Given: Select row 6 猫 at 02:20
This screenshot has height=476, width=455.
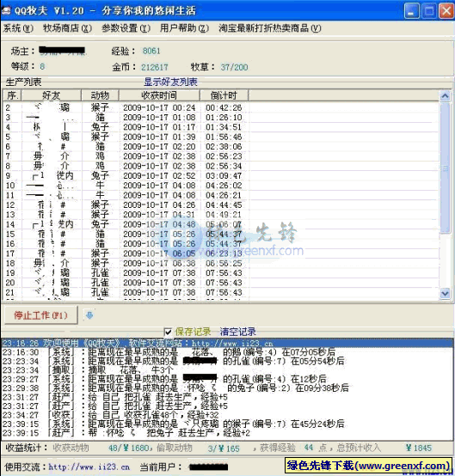Looking at the screenshot, I should (x=221, y=146).
